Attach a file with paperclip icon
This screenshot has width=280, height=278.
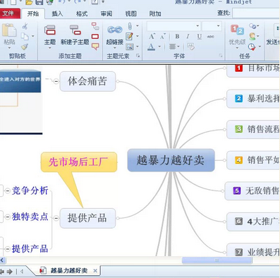pos(130,26)
